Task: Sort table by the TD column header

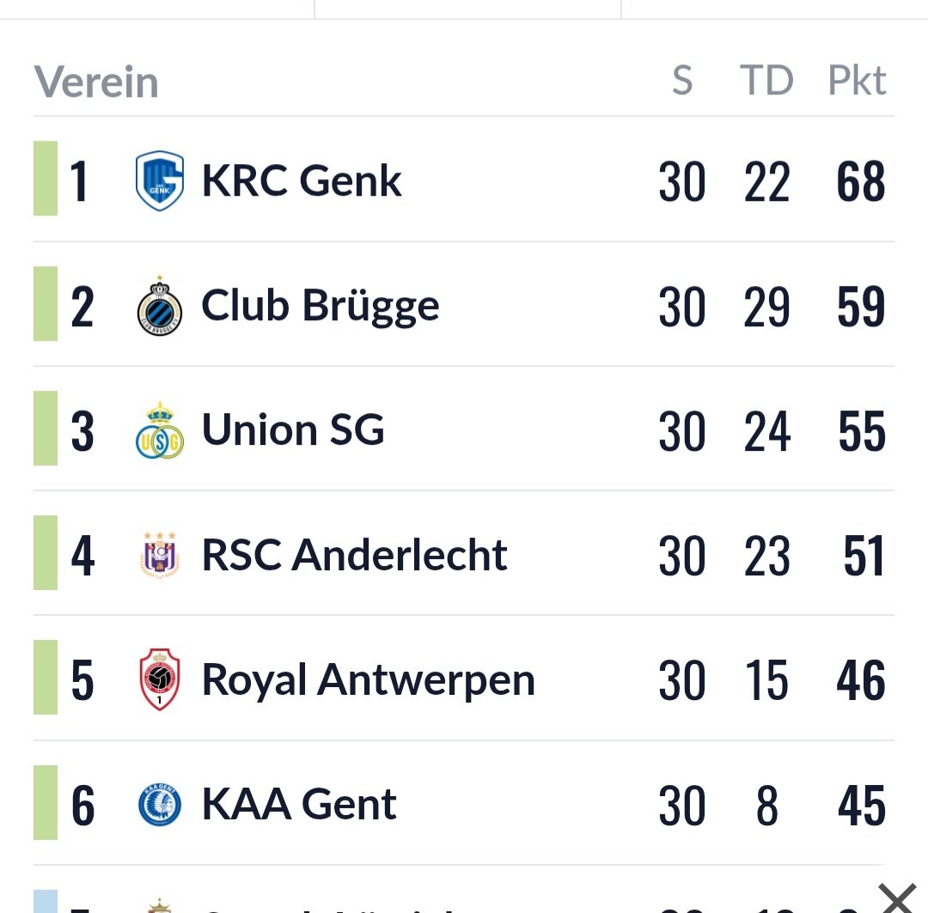Action: tap(766, 80)
